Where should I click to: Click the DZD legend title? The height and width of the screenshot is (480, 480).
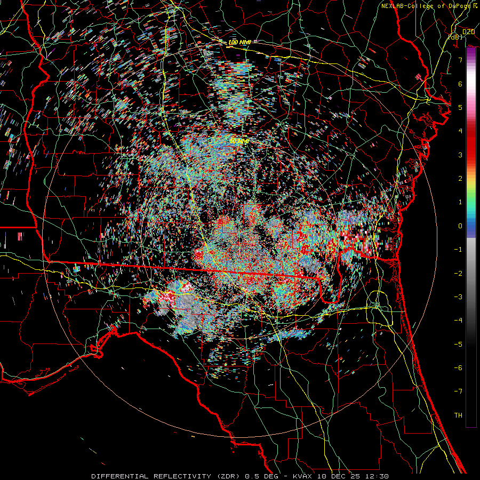pyautogui.click(x=468, y=32)
